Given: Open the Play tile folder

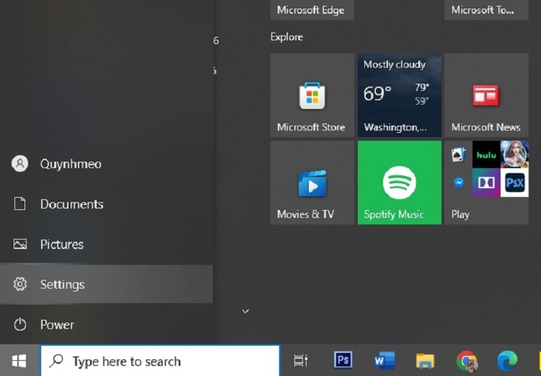Looking at the screenshot, I should click(x=486, y=183).
